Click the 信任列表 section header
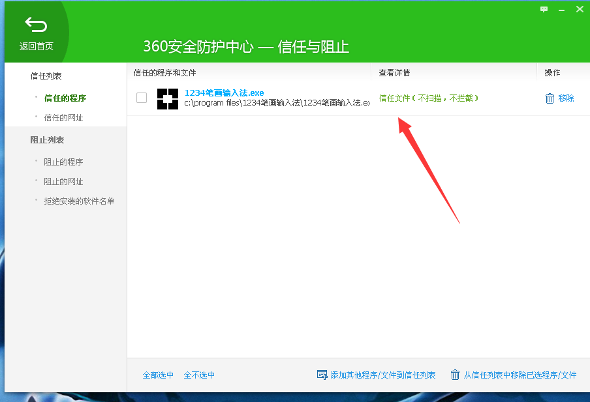 (x=46, y=76)
